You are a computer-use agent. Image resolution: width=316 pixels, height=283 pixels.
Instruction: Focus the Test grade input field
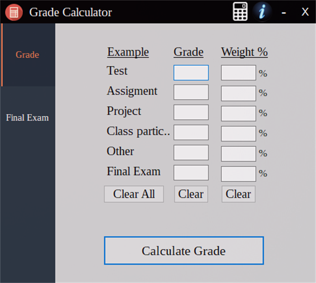191,73
